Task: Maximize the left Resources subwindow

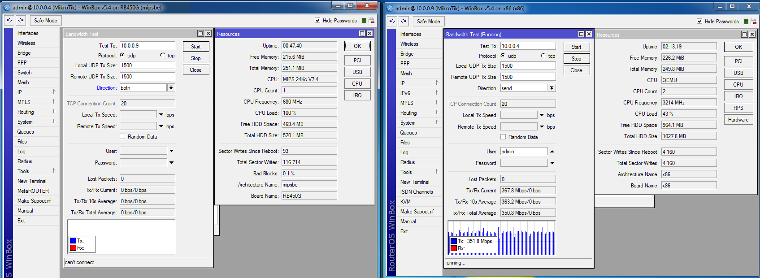Action: (362, 34)
